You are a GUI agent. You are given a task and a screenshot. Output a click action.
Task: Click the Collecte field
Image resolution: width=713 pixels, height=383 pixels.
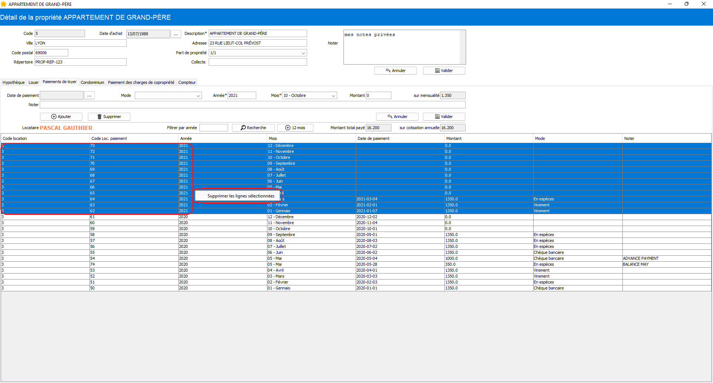[258, 62]
